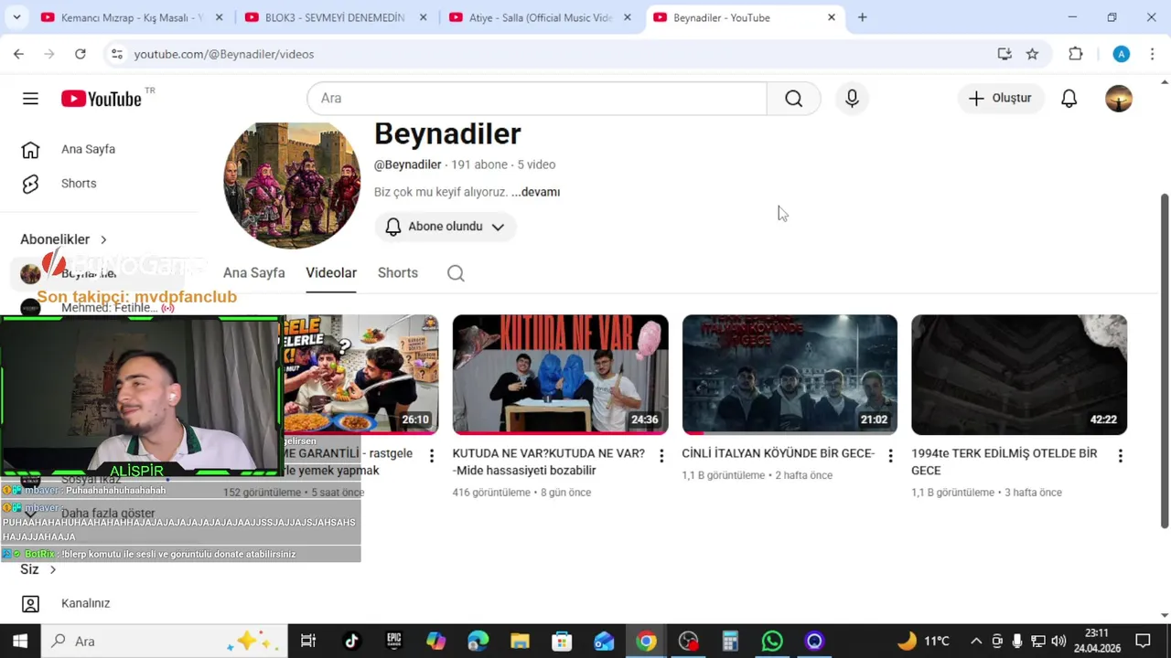Open Microsoft Edge from the taskbar

tap(478, 641)
